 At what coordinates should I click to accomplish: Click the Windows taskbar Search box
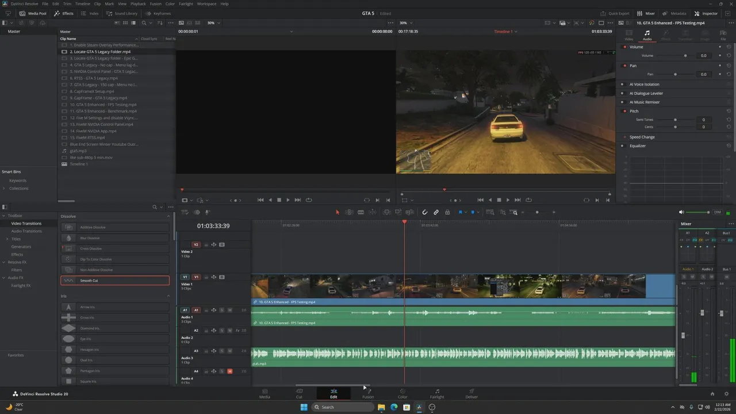tap(343, 407)
